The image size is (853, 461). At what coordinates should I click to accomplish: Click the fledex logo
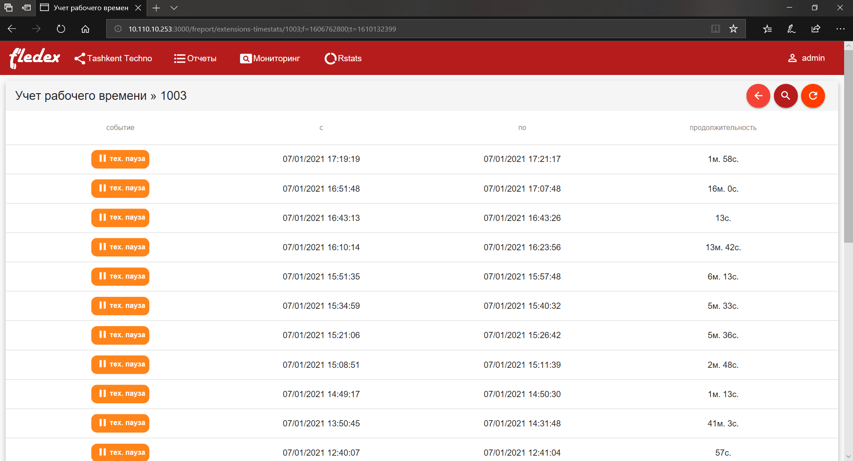coord(35,58)
